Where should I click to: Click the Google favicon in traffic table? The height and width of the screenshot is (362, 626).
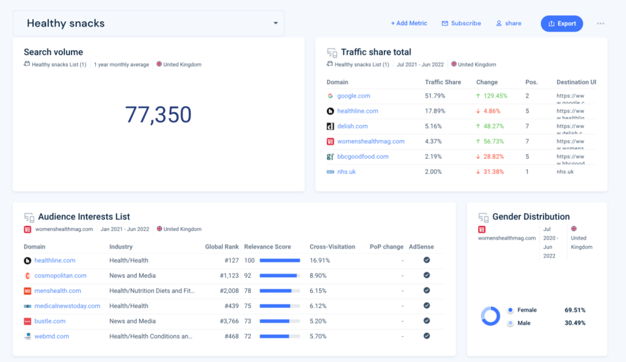pyautogui.click(x=330, y=96)
